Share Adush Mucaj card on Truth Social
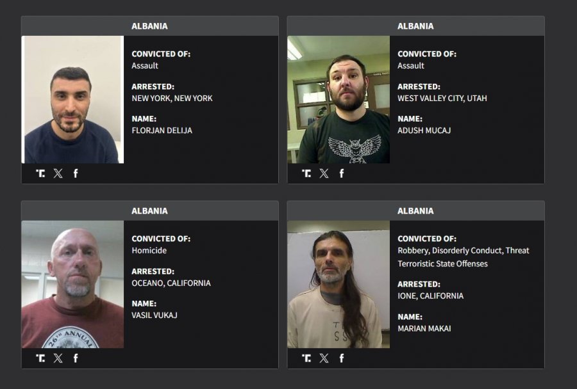Screen dimensions: 577x389 (x=306, y=173)
